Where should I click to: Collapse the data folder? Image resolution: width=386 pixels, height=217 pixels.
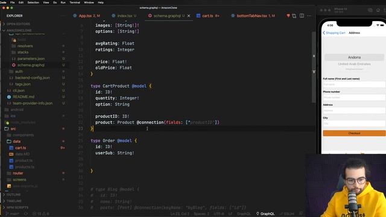[x=16, y=142]
